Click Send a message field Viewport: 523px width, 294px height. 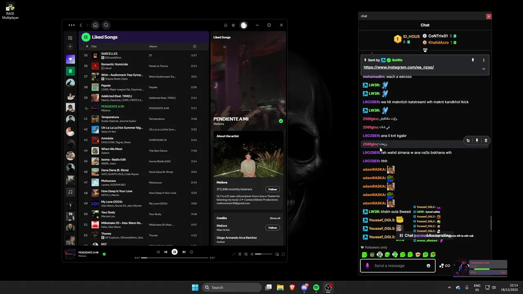pyautogui.click(x=398, y=266)
